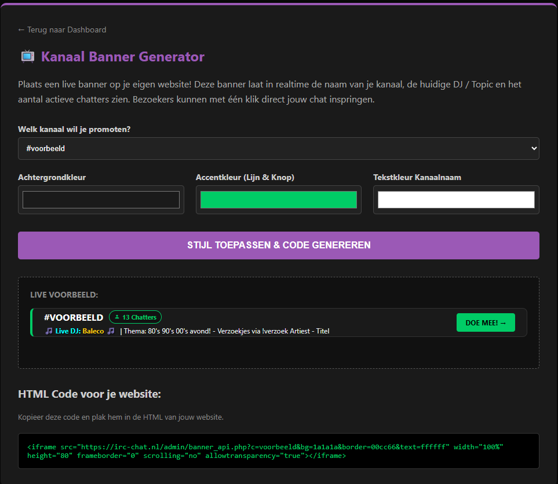
Task: Click the #VOORBEELD channel name in the banner
Action: click(x=73, y=317)
